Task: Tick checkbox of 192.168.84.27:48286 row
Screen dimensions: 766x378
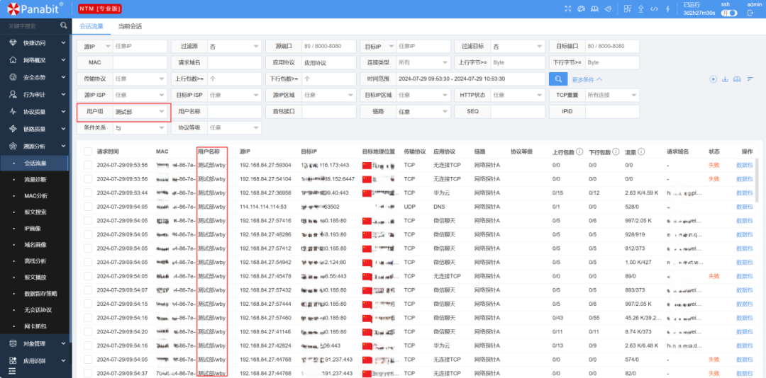Action: point(88,234)
